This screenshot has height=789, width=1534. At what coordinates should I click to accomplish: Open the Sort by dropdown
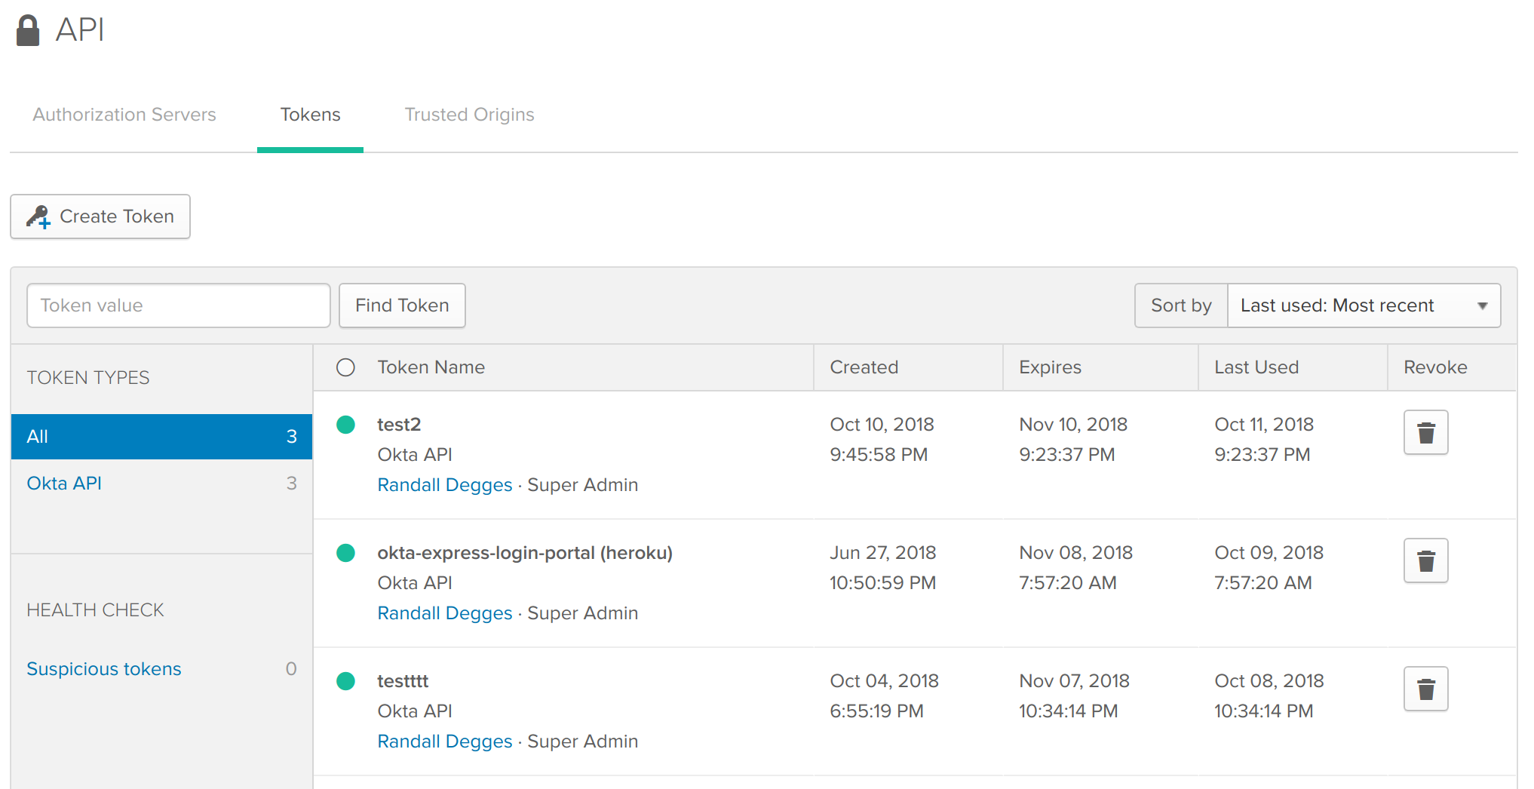1363,305
